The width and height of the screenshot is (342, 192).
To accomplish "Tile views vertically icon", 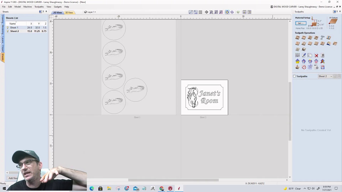I will pyautogui.click(x=249, y=12).
